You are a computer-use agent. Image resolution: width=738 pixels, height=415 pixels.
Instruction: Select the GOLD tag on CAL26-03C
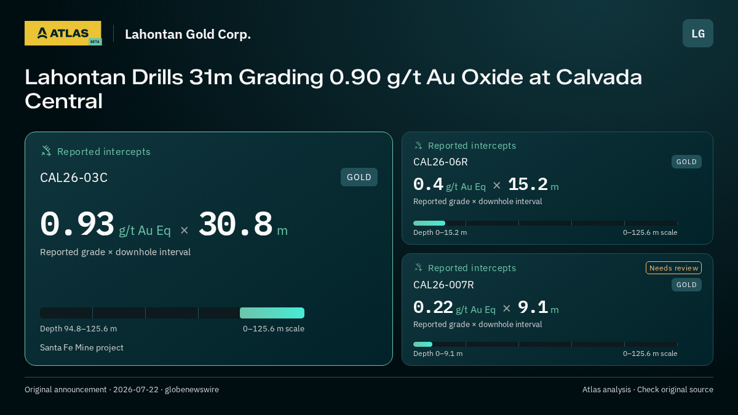359,177
